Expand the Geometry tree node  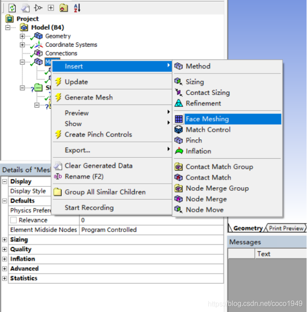(22, 36)
